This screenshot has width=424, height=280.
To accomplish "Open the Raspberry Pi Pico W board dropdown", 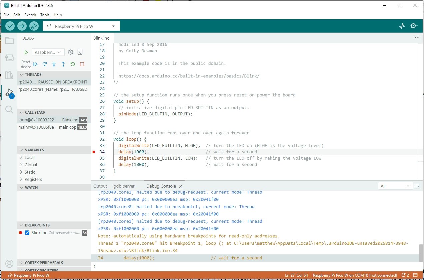I will pos(81,26).
